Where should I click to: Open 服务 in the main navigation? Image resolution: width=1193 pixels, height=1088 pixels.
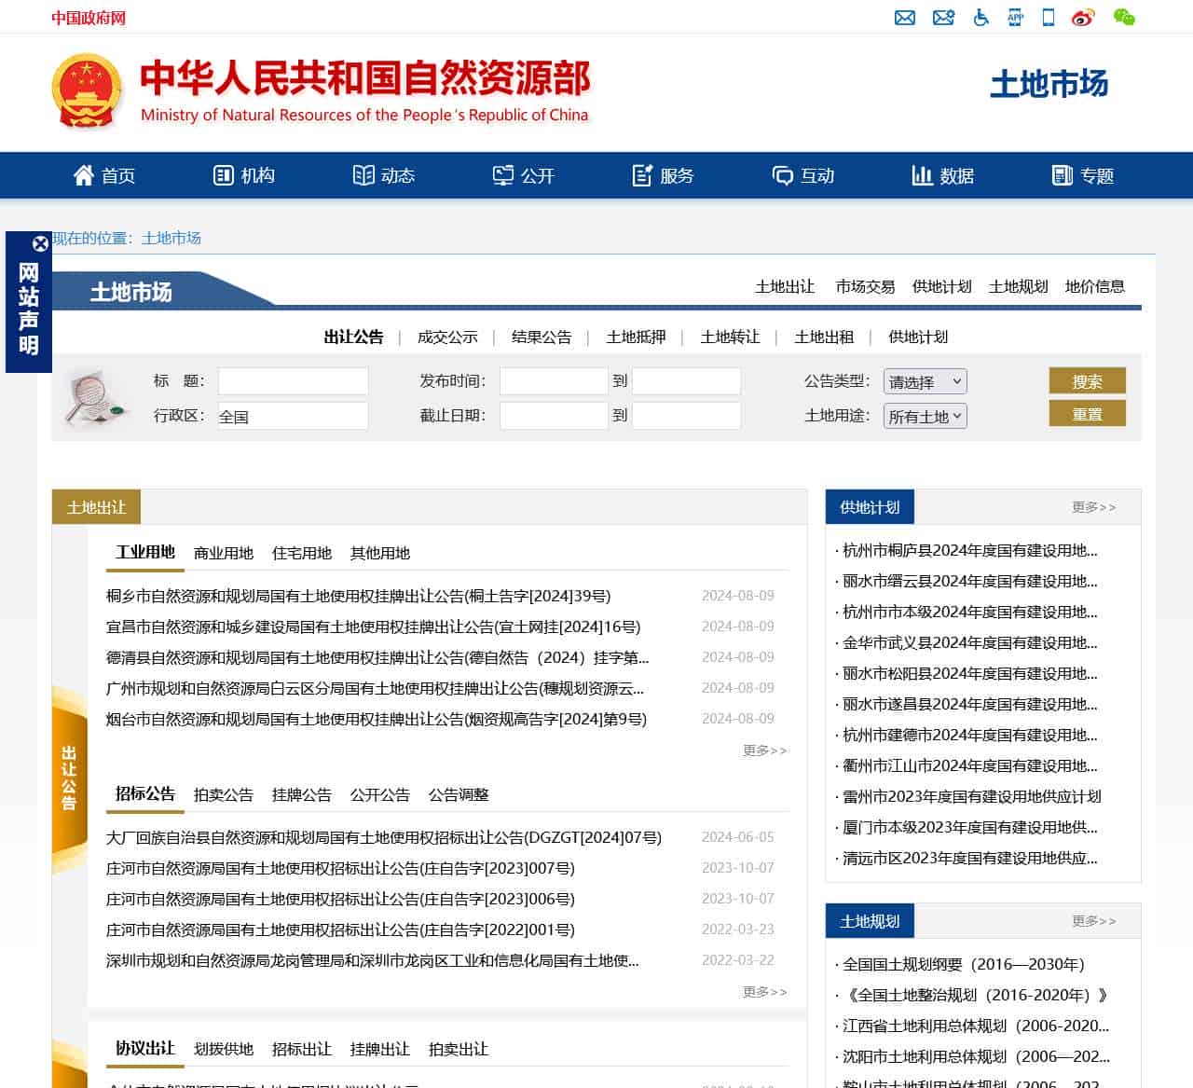663,175
